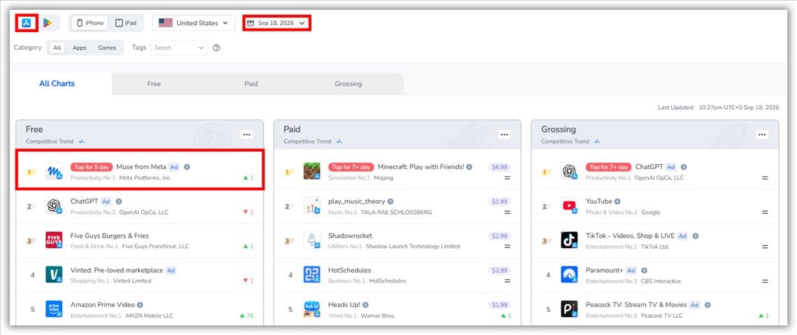Open ChatGPT app icon in Grossing chart
Screen dimensions: 797x335
coord(569,171)
